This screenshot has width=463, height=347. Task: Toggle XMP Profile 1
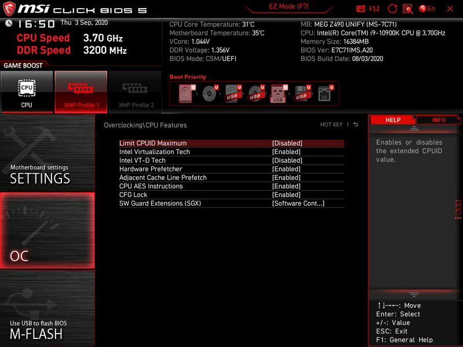coord(81,92)
